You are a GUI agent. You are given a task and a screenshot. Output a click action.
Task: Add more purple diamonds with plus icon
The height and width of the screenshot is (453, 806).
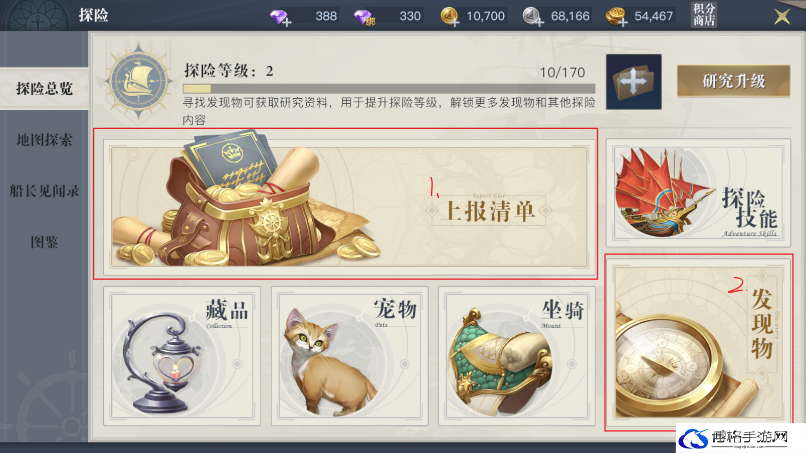tap(281, 18)
